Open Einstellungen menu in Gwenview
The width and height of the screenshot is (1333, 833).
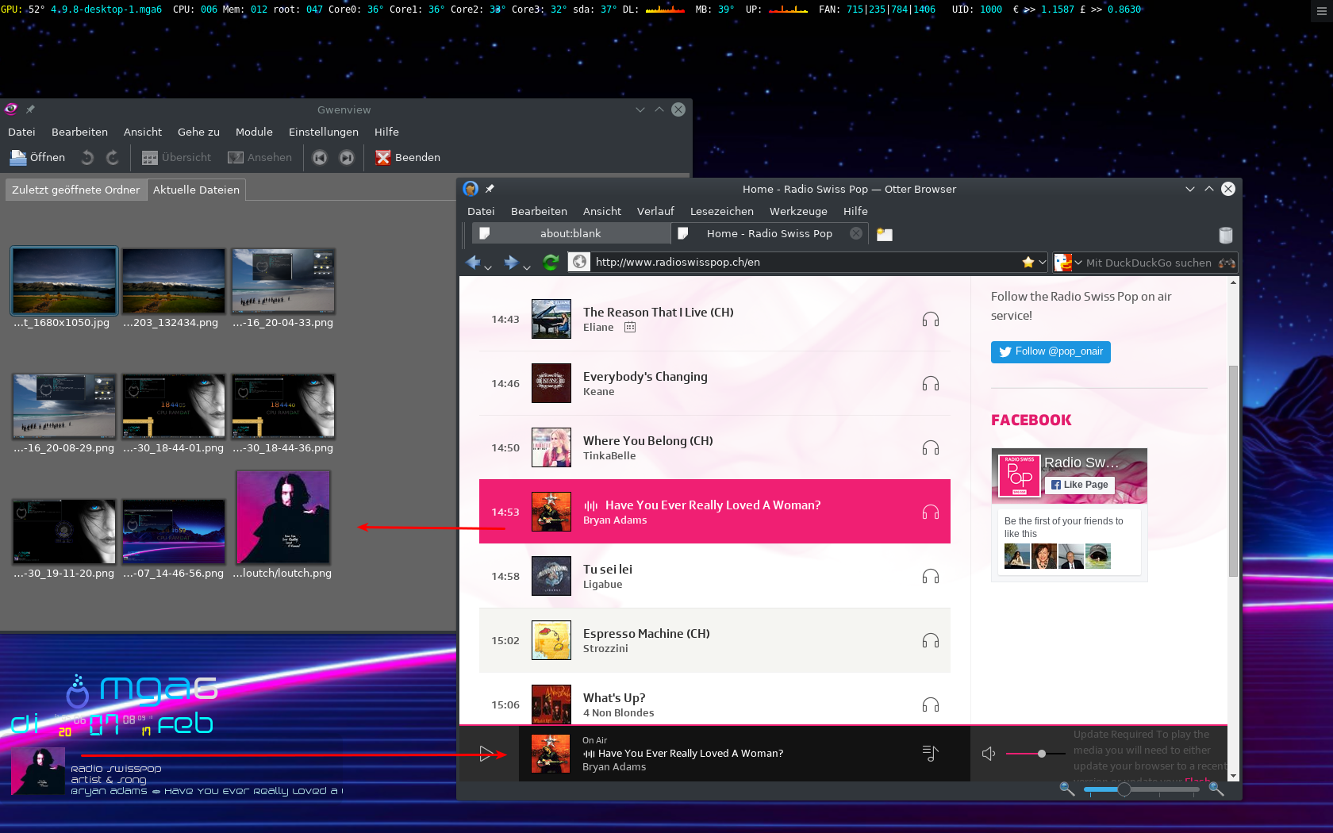tap(324, 132)
